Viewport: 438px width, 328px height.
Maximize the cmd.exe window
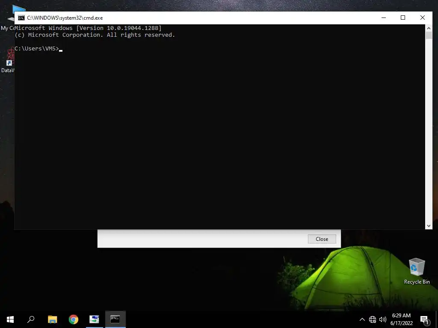[x=403, y=18]
